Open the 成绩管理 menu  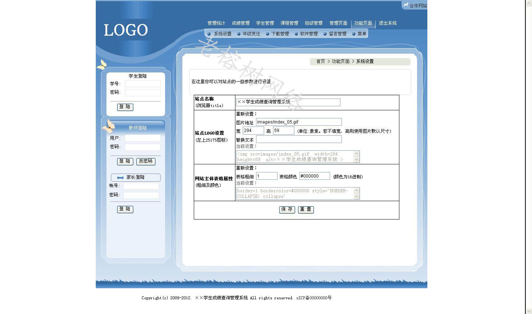click(x=241, y=23)
